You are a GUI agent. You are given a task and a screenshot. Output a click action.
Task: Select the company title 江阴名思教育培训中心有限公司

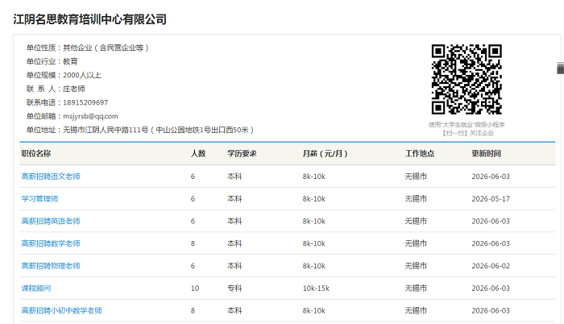[90, 19]
